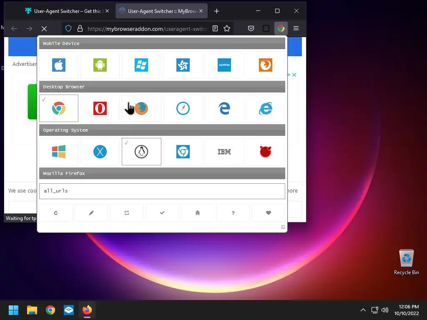Open File Explorer from the taskbar
Image resolution: width=427 pixels, height=320 pixels.
click(x=32, y=310)
